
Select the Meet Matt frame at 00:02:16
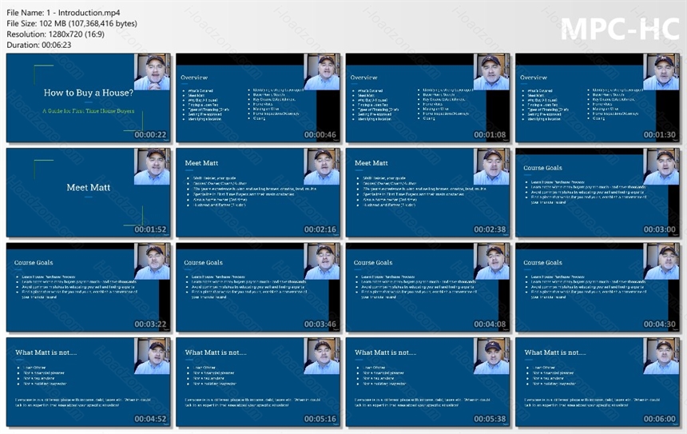(258, 193)
